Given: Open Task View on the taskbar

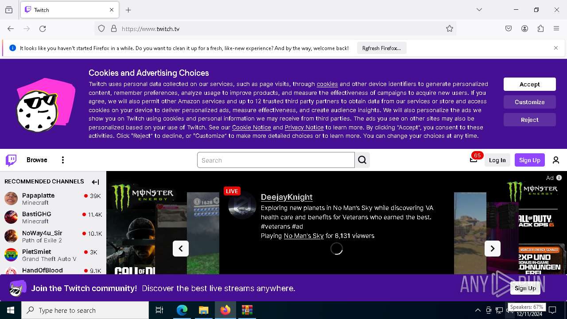Looking at the screenshot, I should tap(159, 310).
